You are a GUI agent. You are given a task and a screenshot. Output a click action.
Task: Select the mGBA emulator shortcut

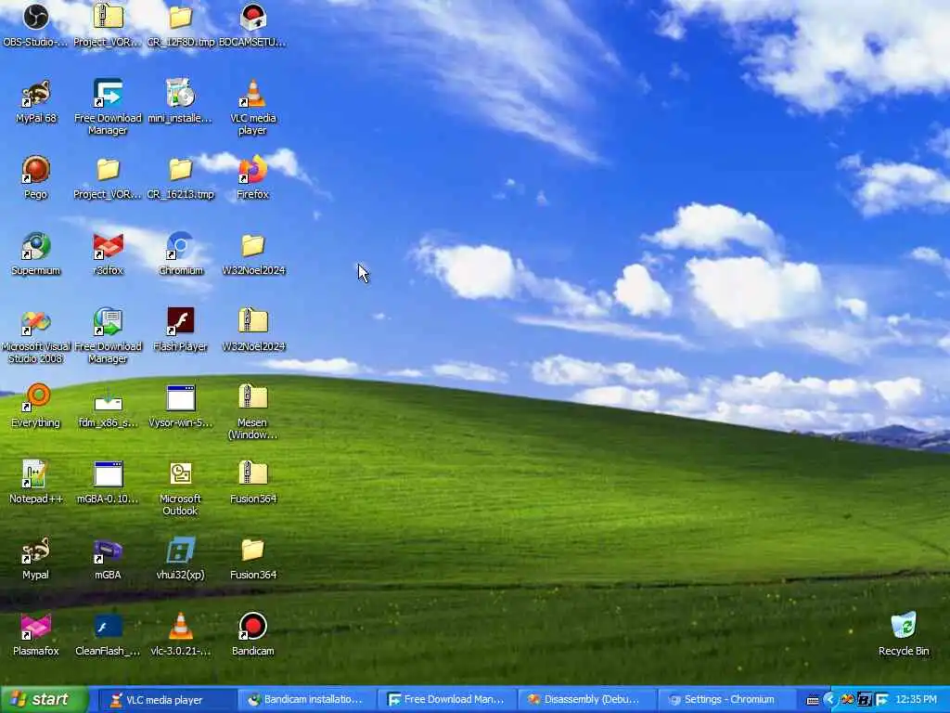pyautogui.click(x=108, y=558)
